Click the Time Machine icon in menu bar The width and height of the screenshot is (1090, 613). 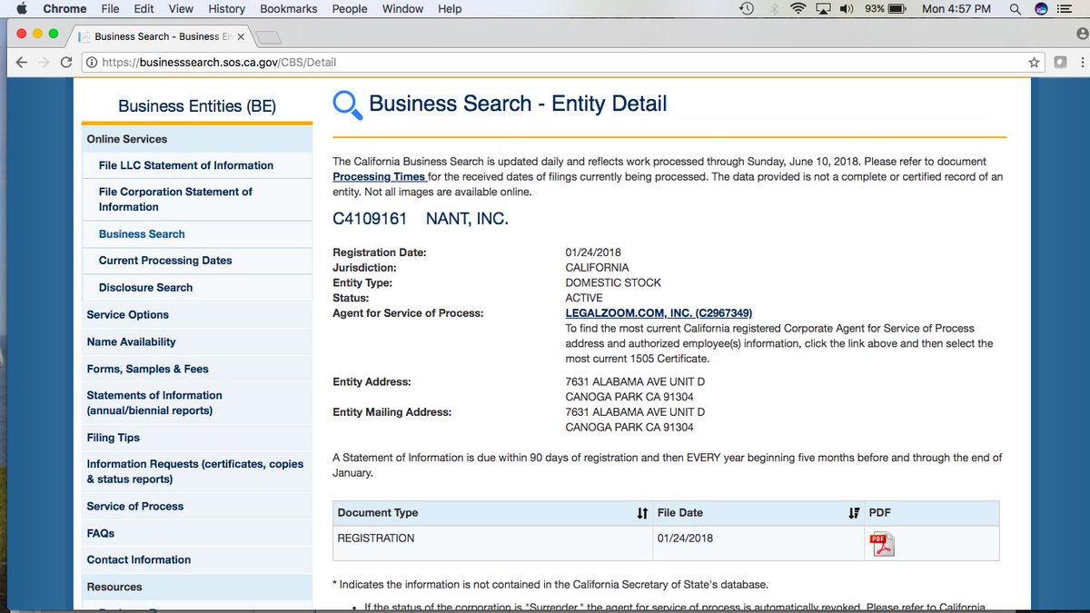click(746, 9)
